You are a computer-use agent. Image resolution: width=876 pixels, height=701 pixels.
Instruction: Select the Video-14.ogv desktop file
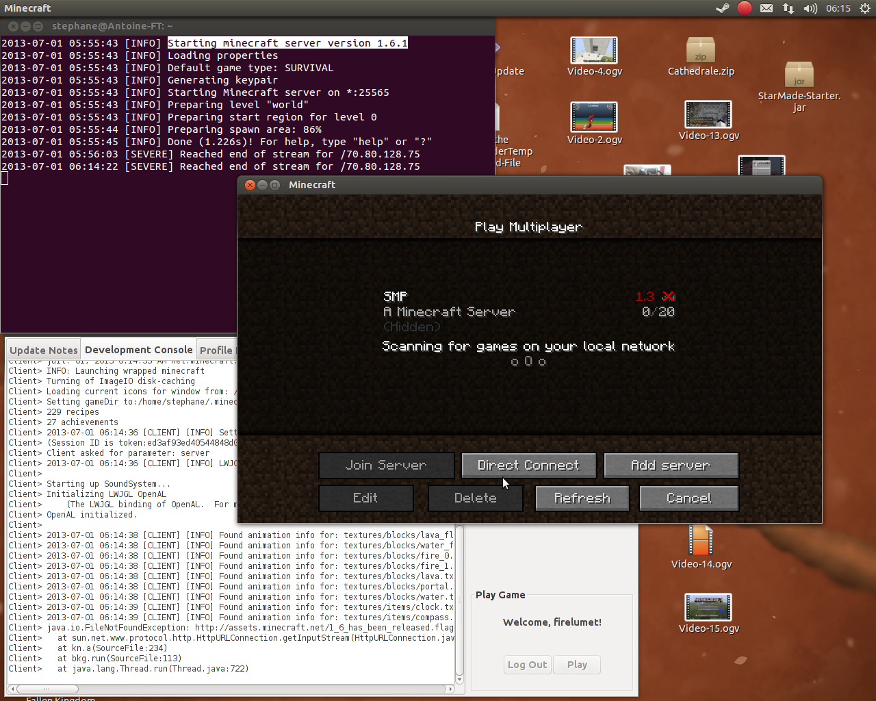pyautogui.click(x=701, y=547)
